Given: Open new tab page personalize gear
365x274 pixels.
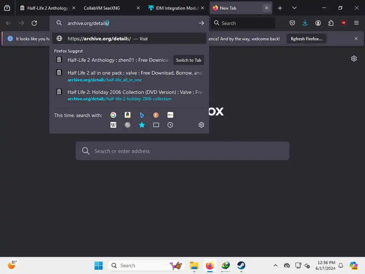Looking at the screenshot, I should pyautogui.click(x=354, y=59).
